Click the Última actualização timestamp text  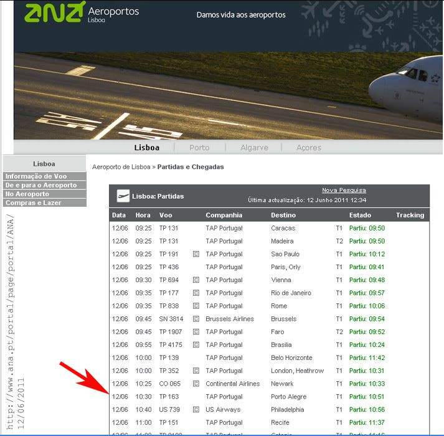(307, 200)
